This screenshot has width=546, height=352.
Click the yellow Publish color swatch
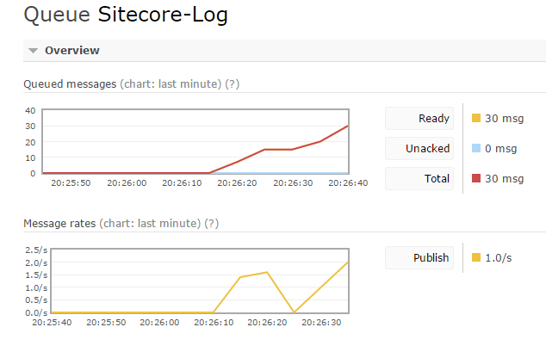[x=476, y=257]
